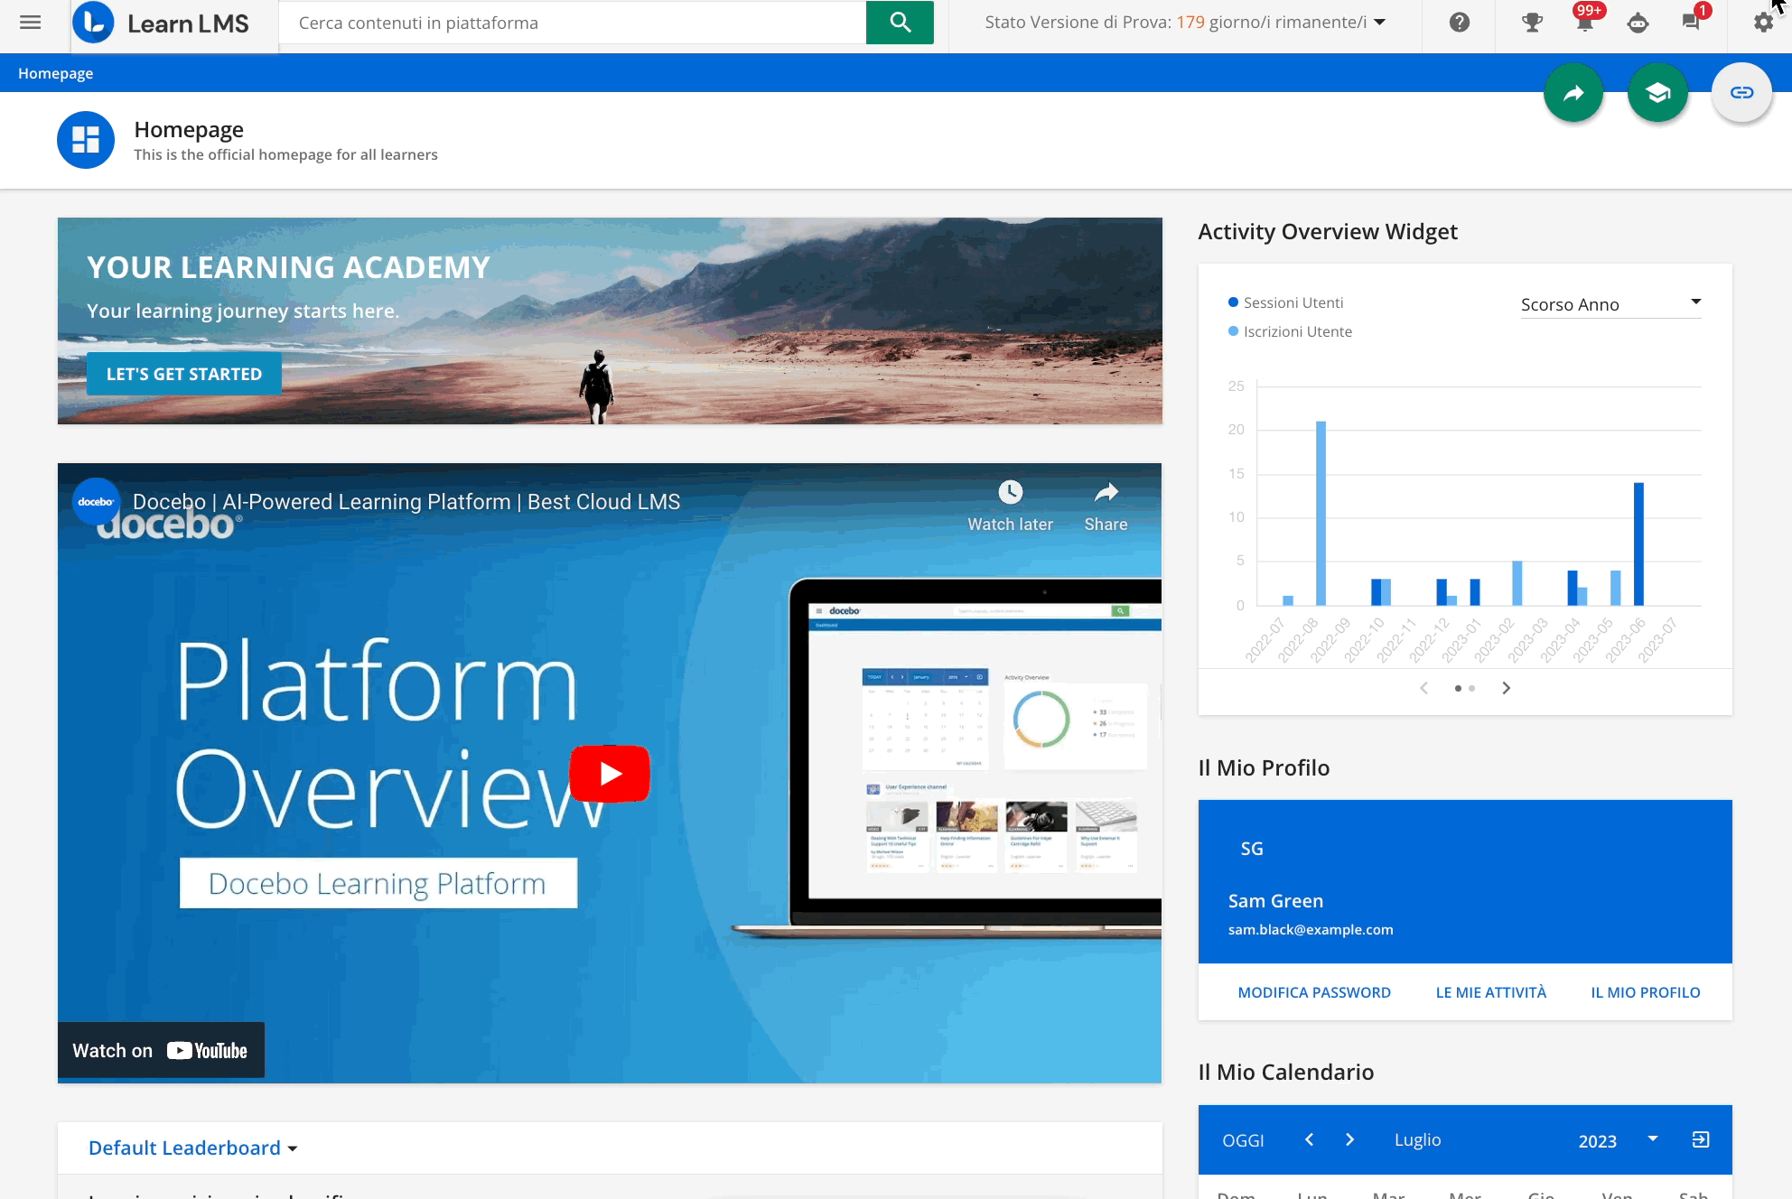Click the round copy link button
1792x1199 pixels.
pyautogui.click(x=1741, y=92)
